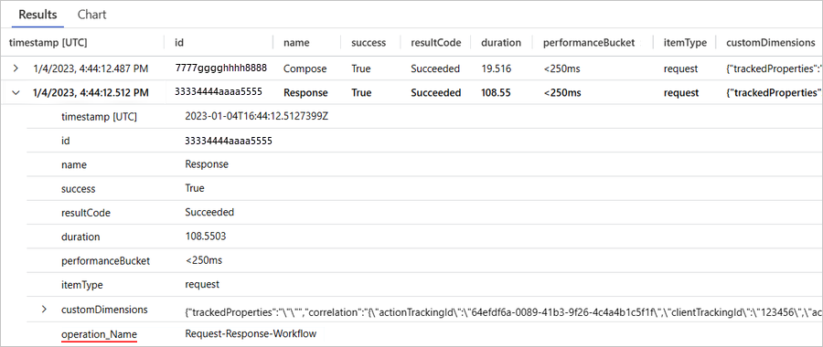Sort by timestamp [UTC] column header
This screenshot has height=347, width=823.
coord(48,43)
